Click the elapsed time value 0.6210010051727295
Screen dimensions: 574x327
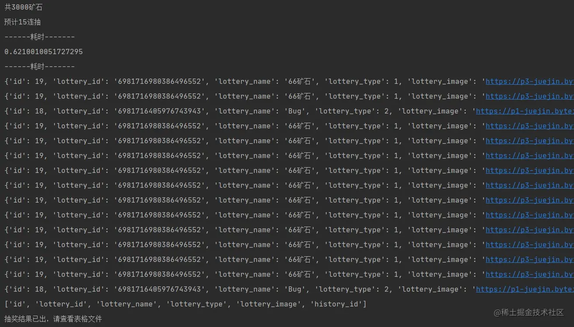(x=43, y=52)
